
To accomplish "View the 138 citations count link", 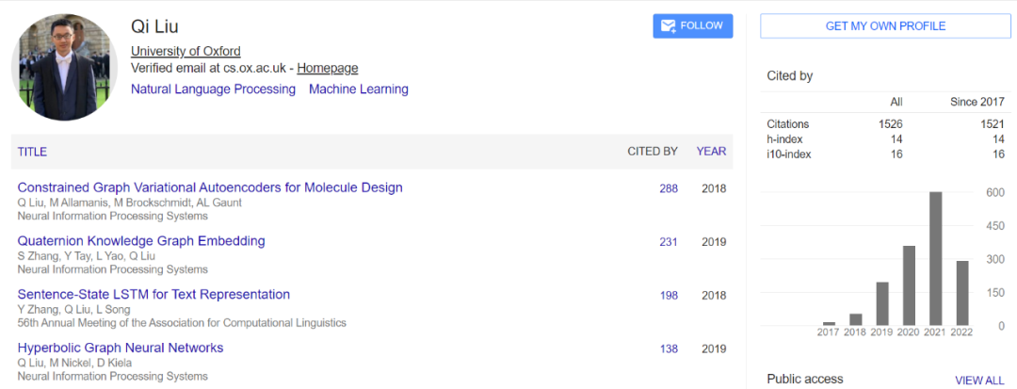I will point(669,349).
